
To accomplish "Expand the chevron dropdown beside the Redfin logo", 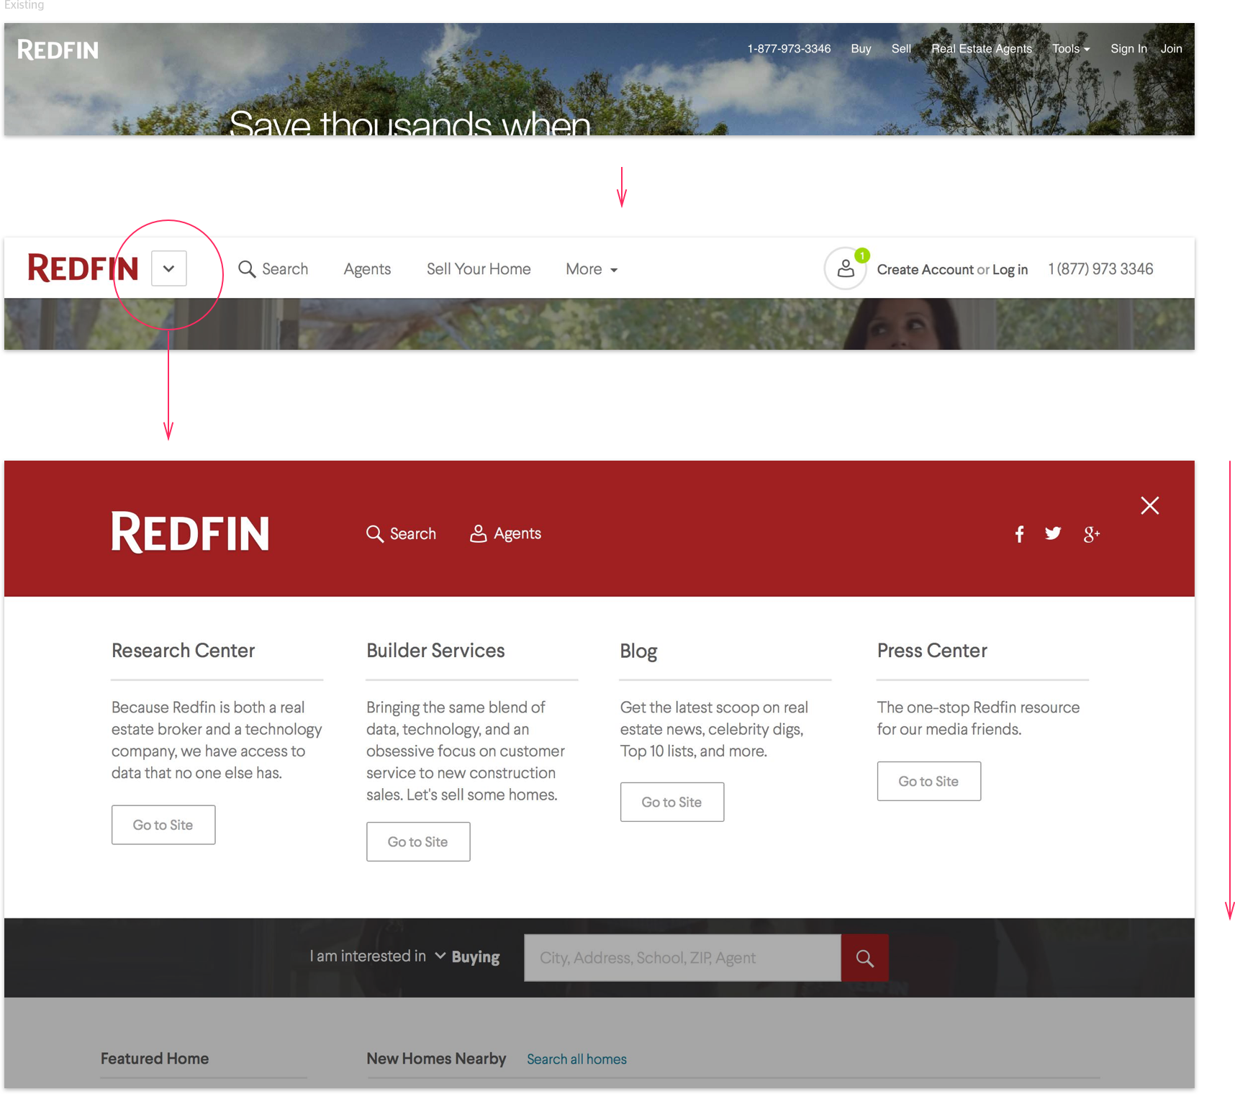I will 169,268.
